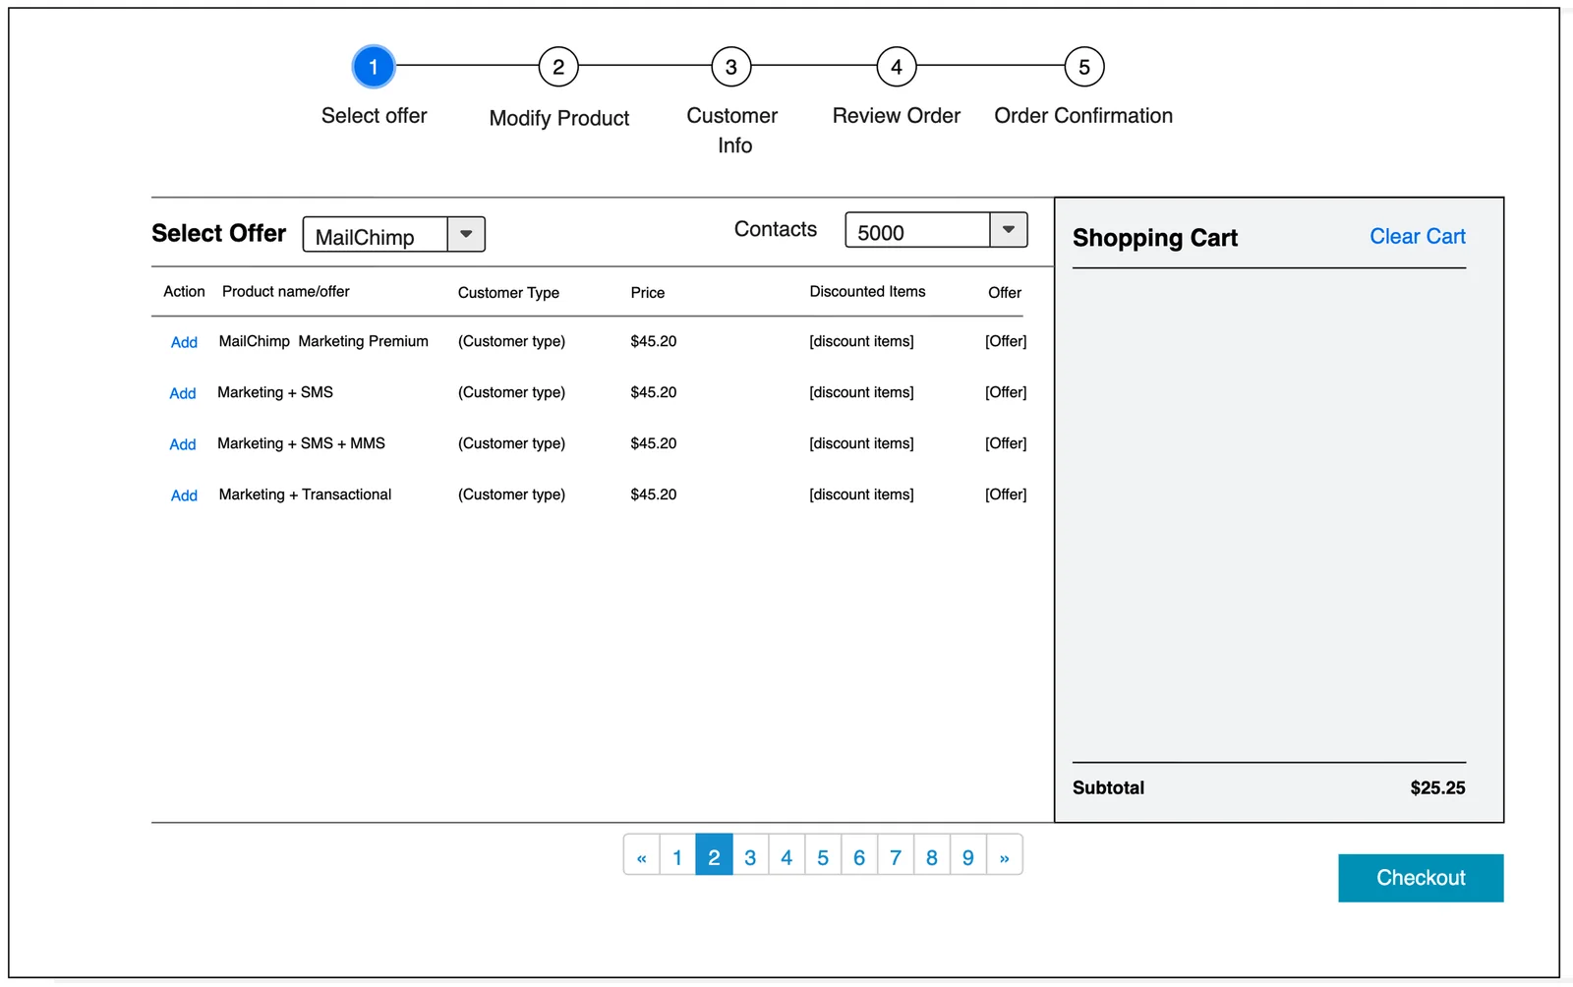Screen dimensions: 1573x987
Task: Click [discount items] in Marketing + Transactional row
Action: (861, 494)
